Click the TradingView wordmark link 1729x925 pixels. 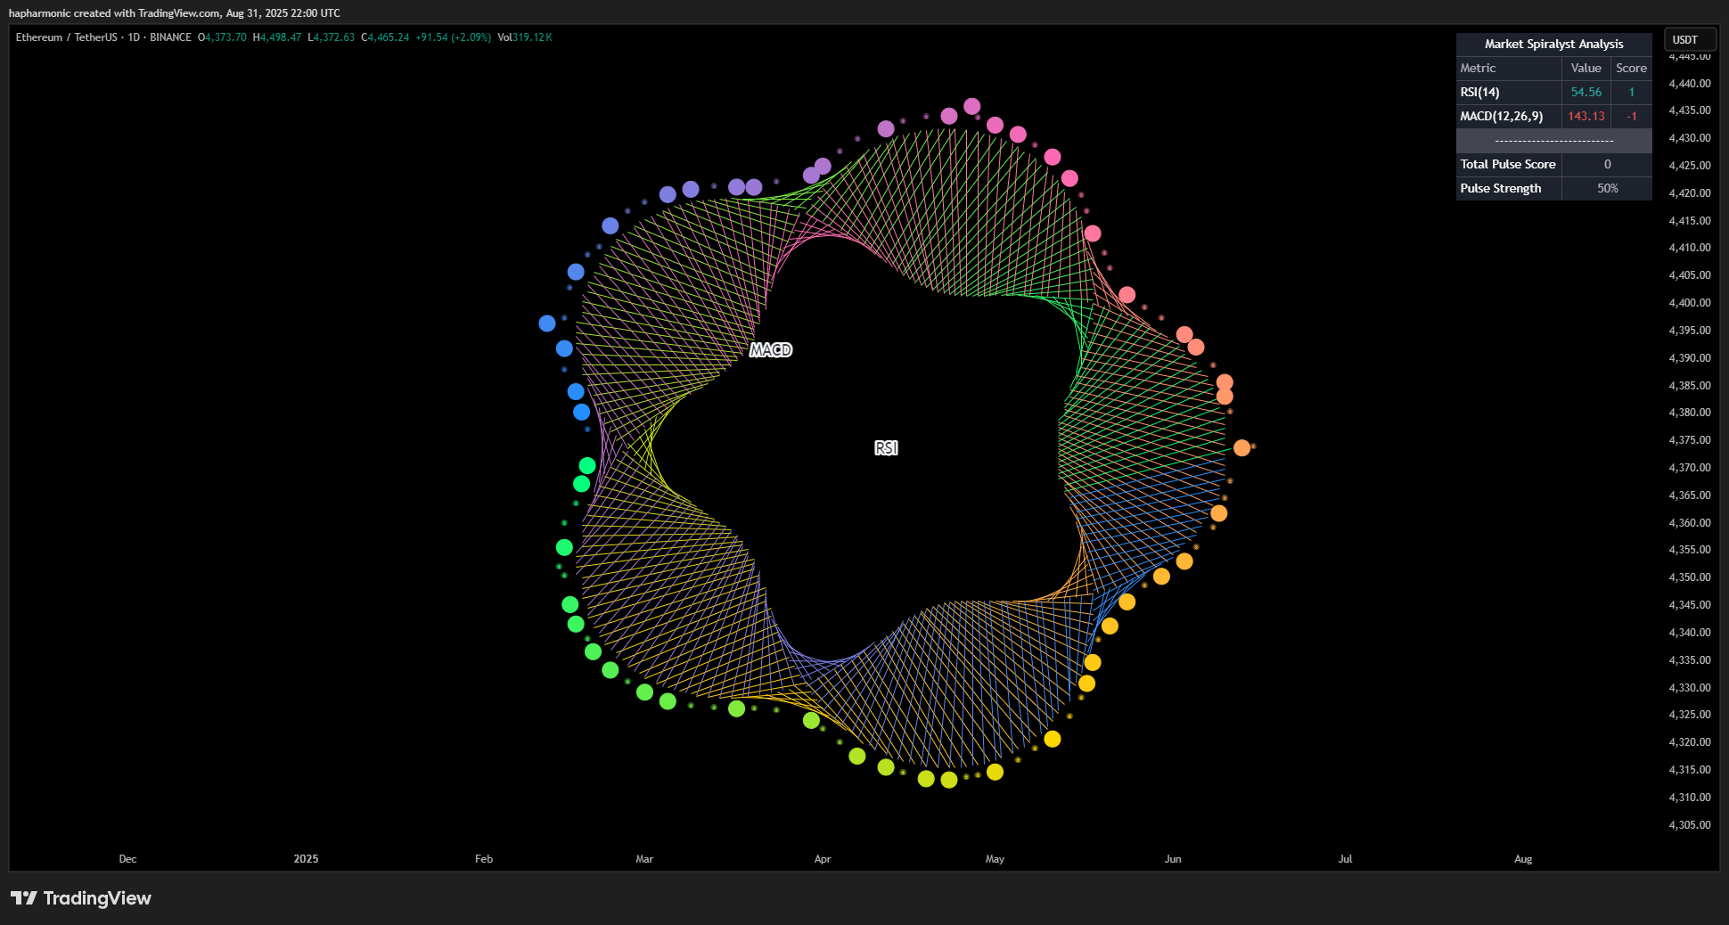click(97, 898)
